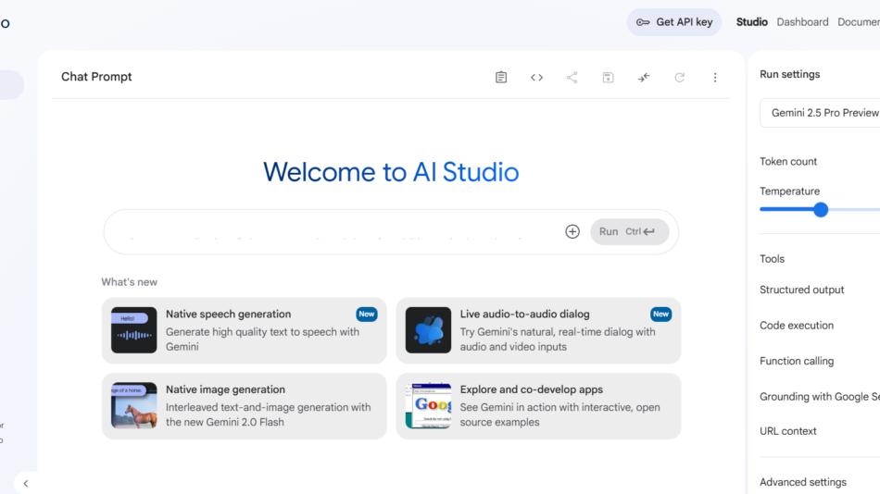Open the three-dot more options menu

715,78
